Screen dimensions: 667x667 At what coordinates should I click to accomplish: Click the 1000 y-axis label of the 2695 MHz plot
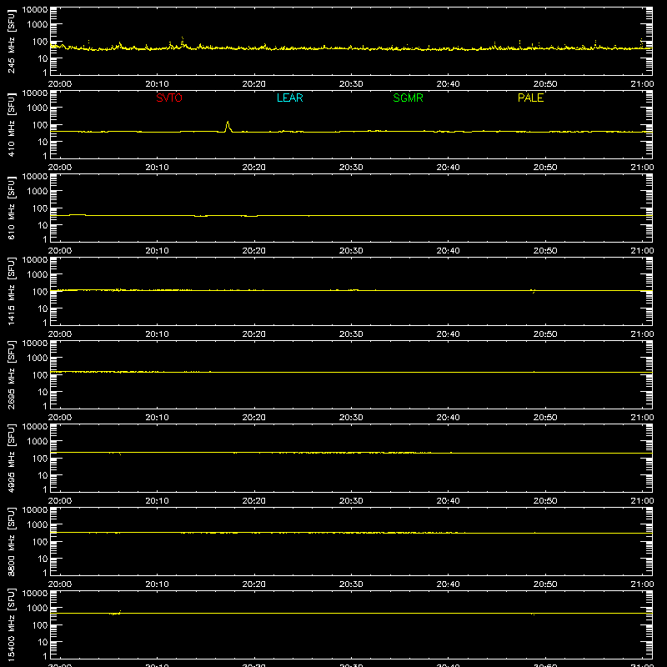coord(38,359)
